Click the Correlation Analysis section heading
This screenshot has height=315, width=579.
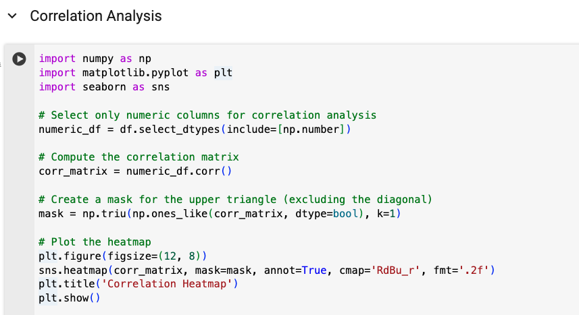coord(96,16)
